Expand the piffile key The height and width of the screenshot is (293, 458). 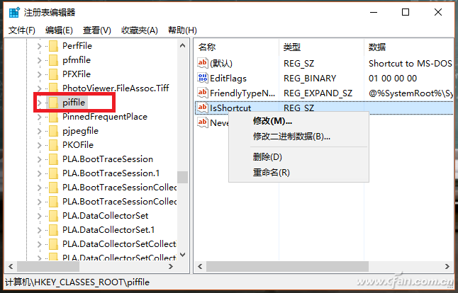(x=40, y=103)
